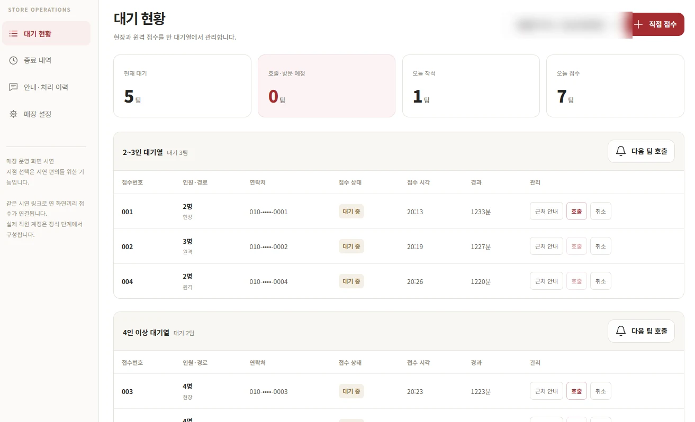Click the 대기 3팀 count label
Screen dimensions: 695x422
click(x=177, y=153)
